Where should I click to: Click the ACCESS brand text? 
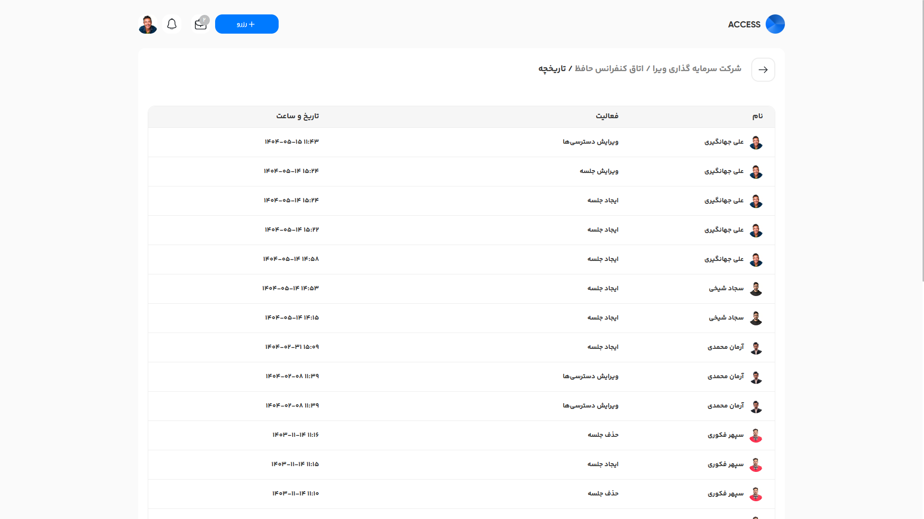click(744, 24)
